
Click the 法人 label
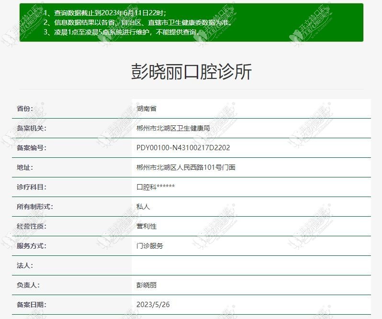point(24,265)
